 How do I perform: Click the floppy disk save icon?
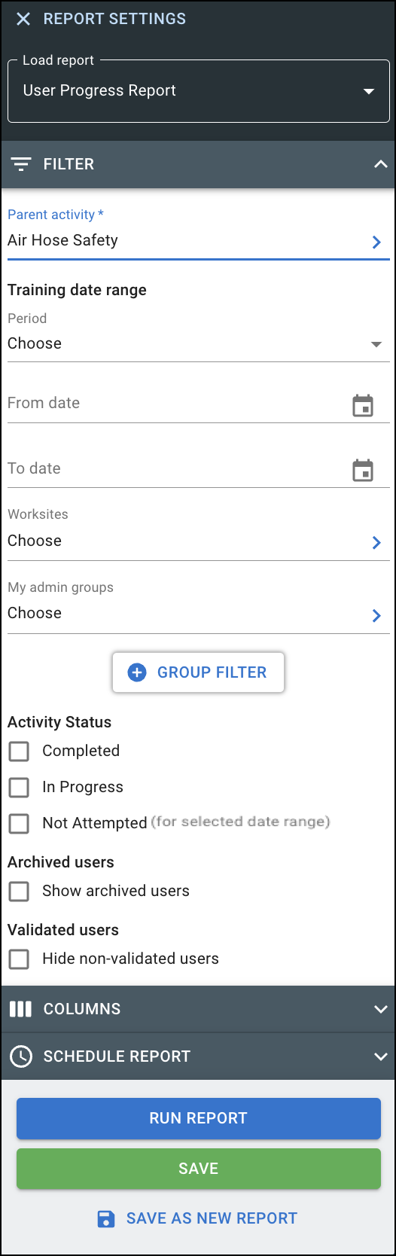[x=106, y=1218]
